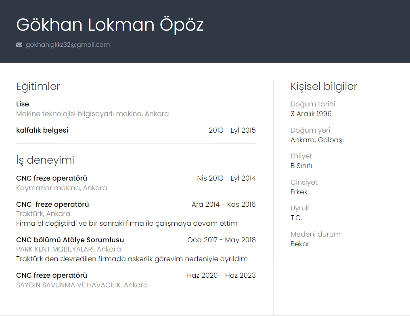This screenshot has width=410, height=316.
Task: Click the Kaymazlar makina, Ankara employer text
Action: [x=61, y=188]
